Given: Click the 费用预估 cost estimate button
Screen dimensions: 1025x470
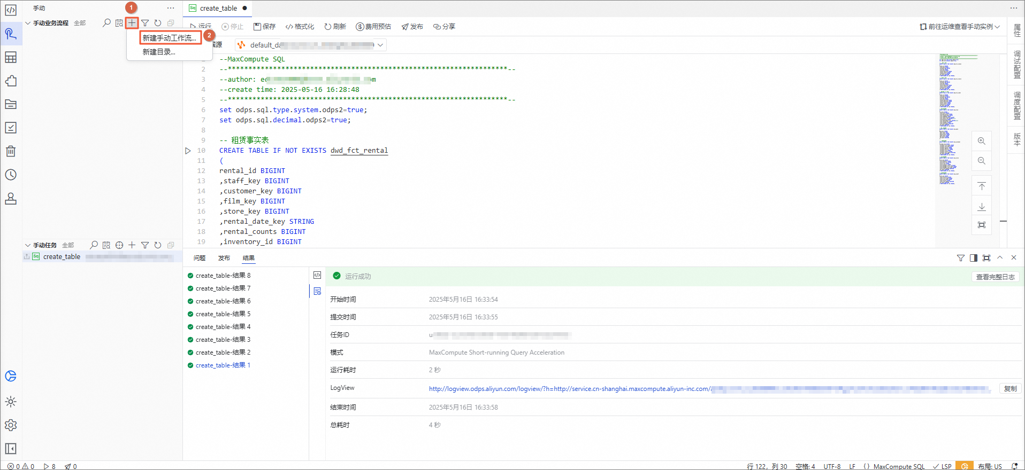Looking at the screenshot, I should [x=373, y=27].
